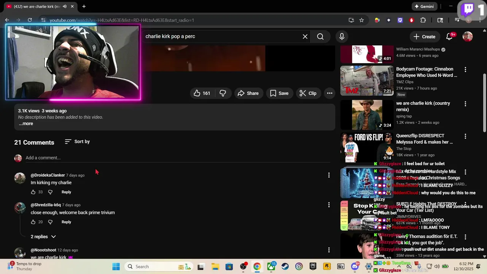Open File Explorer from the taskbar
The height and width of the screenshot is (274, 487).
pos(215,266)
